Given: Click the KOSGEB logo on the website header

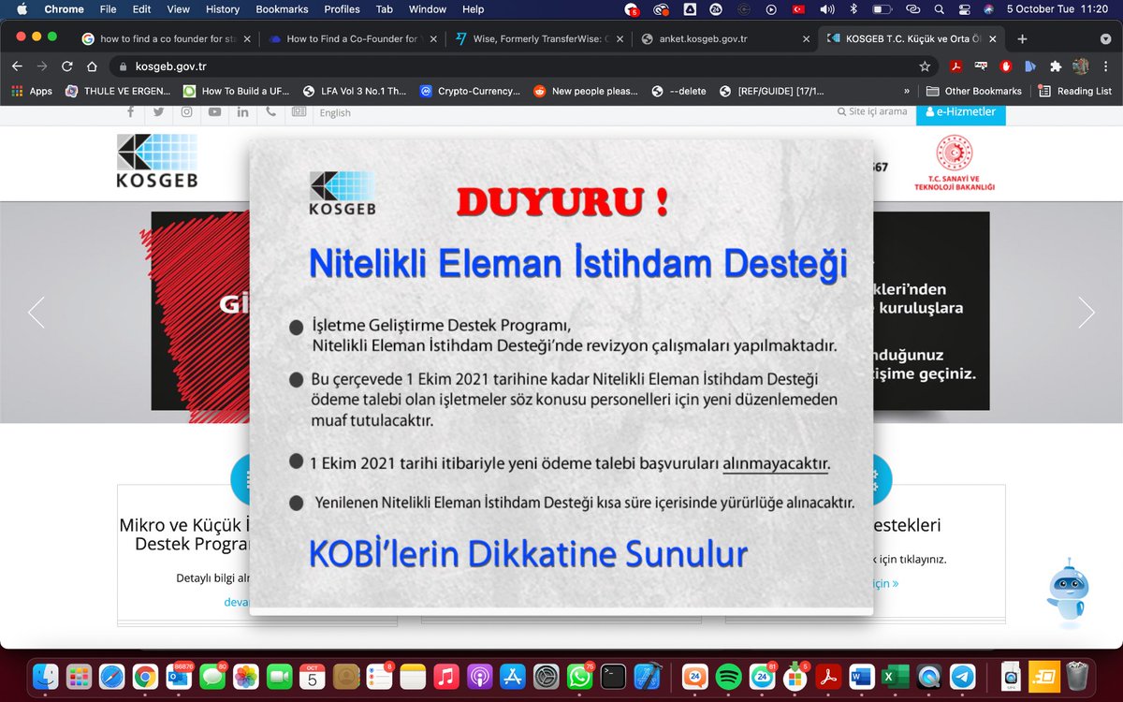Looking at the screenshot, I should (157, 161).
